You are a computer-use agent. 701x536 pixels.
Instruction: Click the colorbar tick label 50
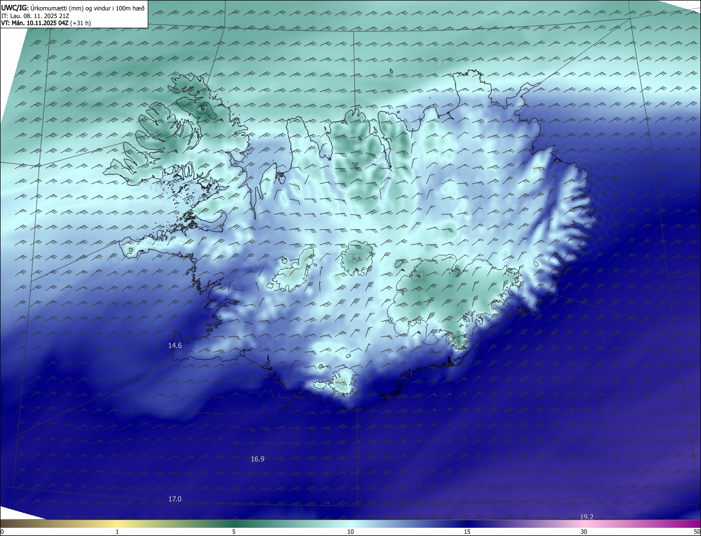pos(697,532)
